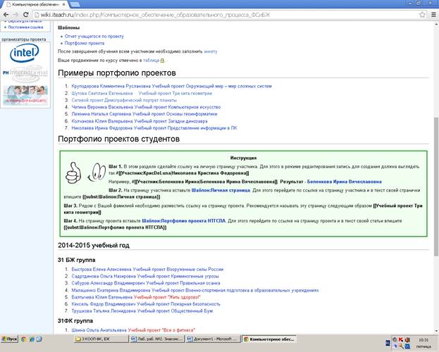Launch Chrome from the quick launch bar
Image resolution: width=439 pixels, height=352 pixels.
(23, 339)
